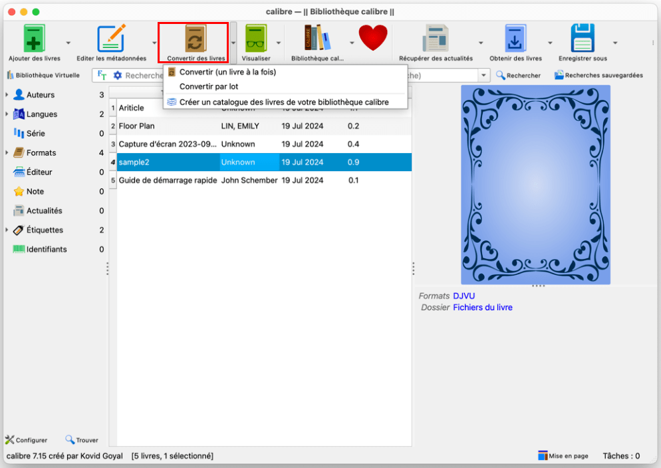This screenshot has width=661, height=468.
Task: Select Éditeur category
Action: pos(39,172)
